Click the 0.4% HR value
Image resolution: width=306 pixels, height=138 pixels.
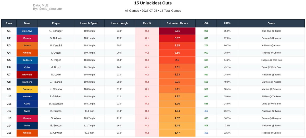(x=227, y=126)
